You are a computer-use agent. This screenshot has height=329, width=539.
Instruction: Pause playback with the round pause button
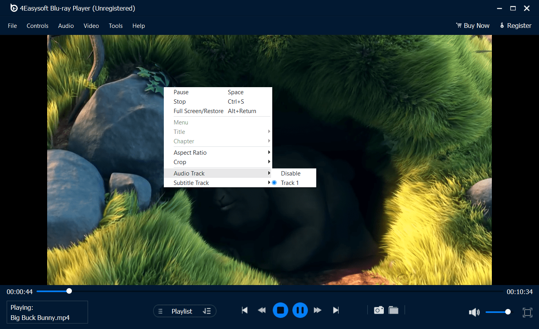[x=300, y=310]
